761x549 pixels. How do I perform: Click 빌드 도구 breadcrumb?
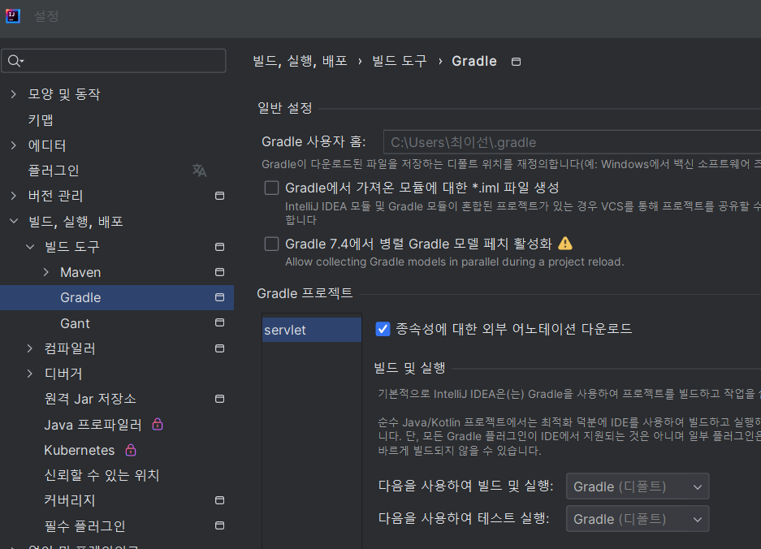click(399, 61)
